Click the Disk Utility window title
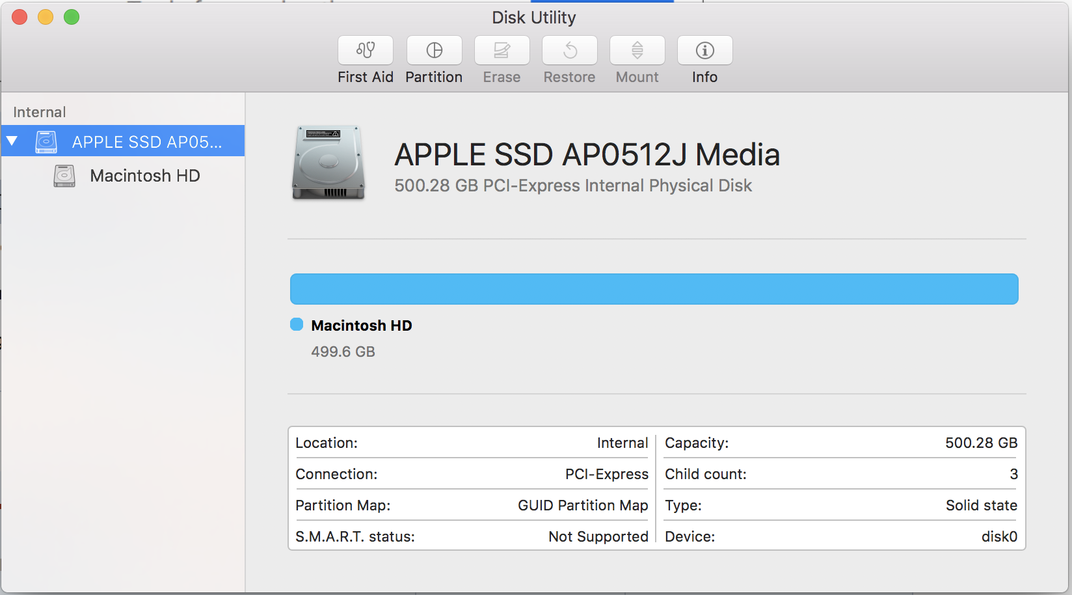The image size is (1072, 595). (x=533, y=18)
